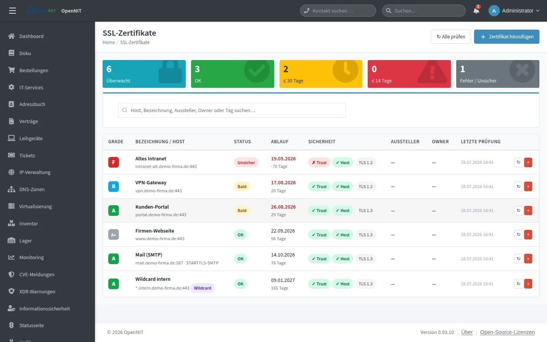Screen dimensions: 547x342
Task: Click the IP-Verwaltung globe icon
Action: (x=11, y=172)
